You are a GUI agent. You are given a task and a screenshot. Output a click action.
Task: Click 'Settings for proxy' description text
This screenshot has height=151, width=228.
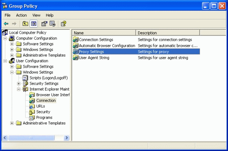(153, 52)
